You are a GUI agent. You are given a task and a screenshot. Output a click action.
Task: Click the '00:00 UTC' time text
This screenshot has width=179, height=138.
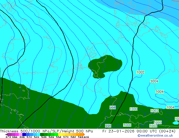(x=147, y=131)
